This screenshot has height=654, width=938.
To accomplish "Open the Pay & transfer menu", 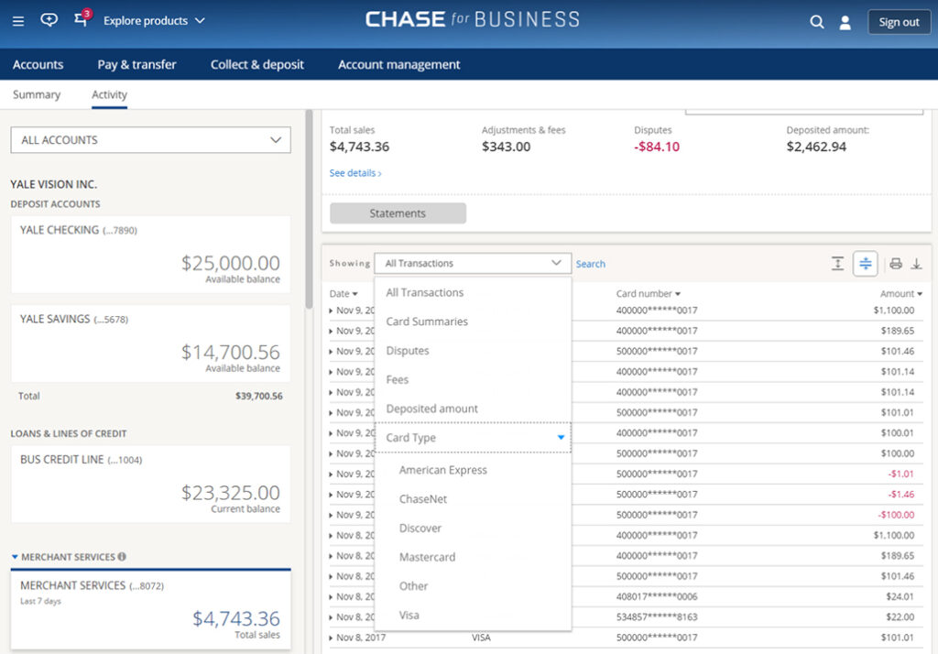I will (x=136, y=64).
